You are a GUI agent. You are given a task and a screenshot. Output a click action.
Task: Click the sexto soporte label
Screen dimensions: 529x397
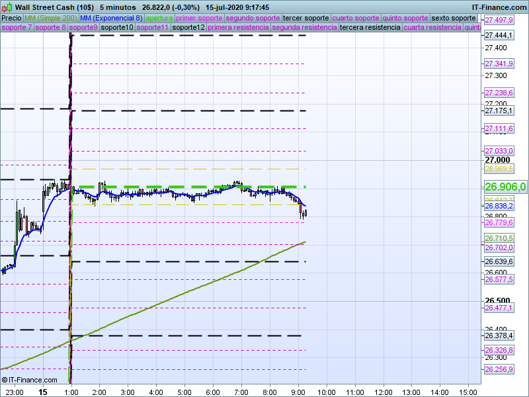click(453, 18)
